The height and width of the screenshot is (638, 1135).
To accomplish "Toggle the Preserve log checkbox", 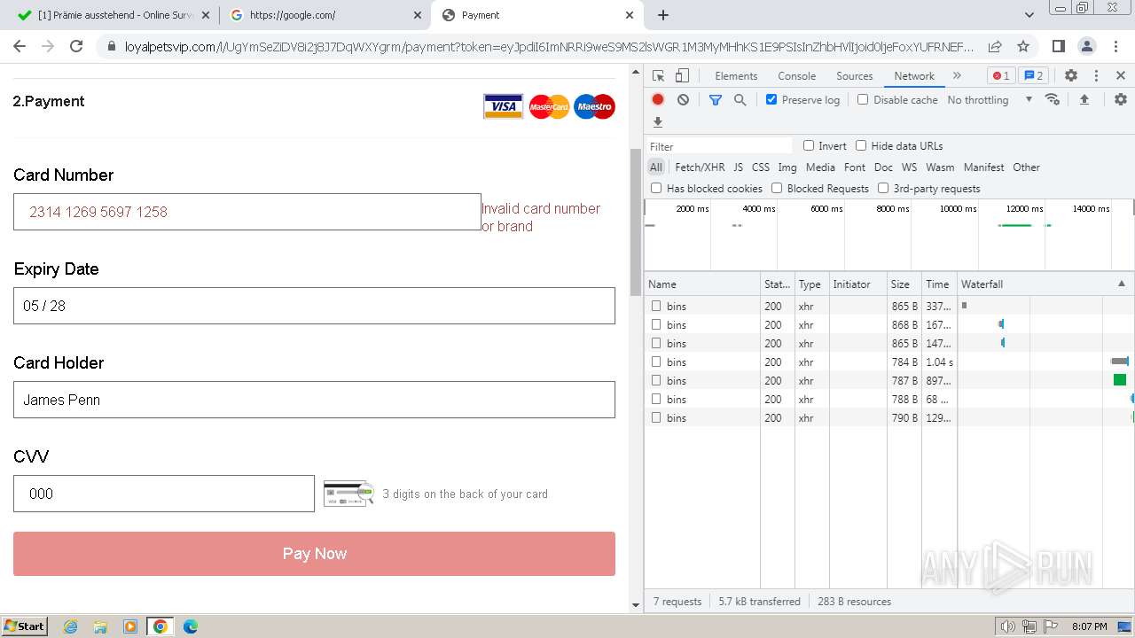I will click(x=771, y=99).
